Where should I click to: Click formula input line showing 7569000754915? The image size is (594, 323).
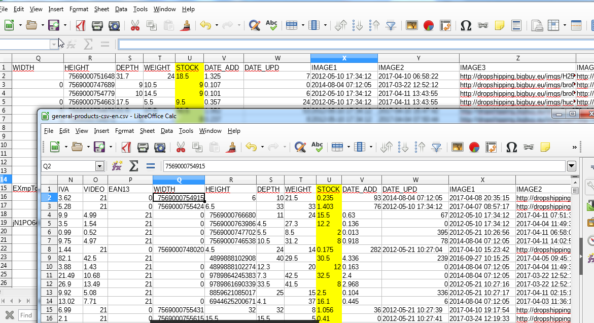(364, 166)
